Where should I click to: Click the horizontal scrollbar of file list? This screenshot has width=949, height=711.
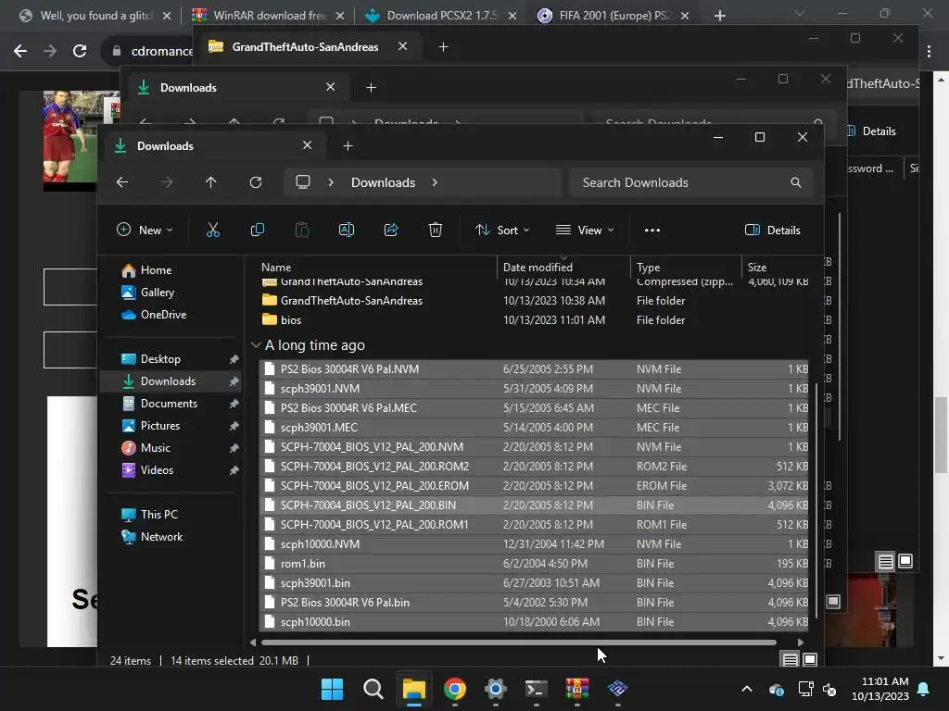point(519,642)
